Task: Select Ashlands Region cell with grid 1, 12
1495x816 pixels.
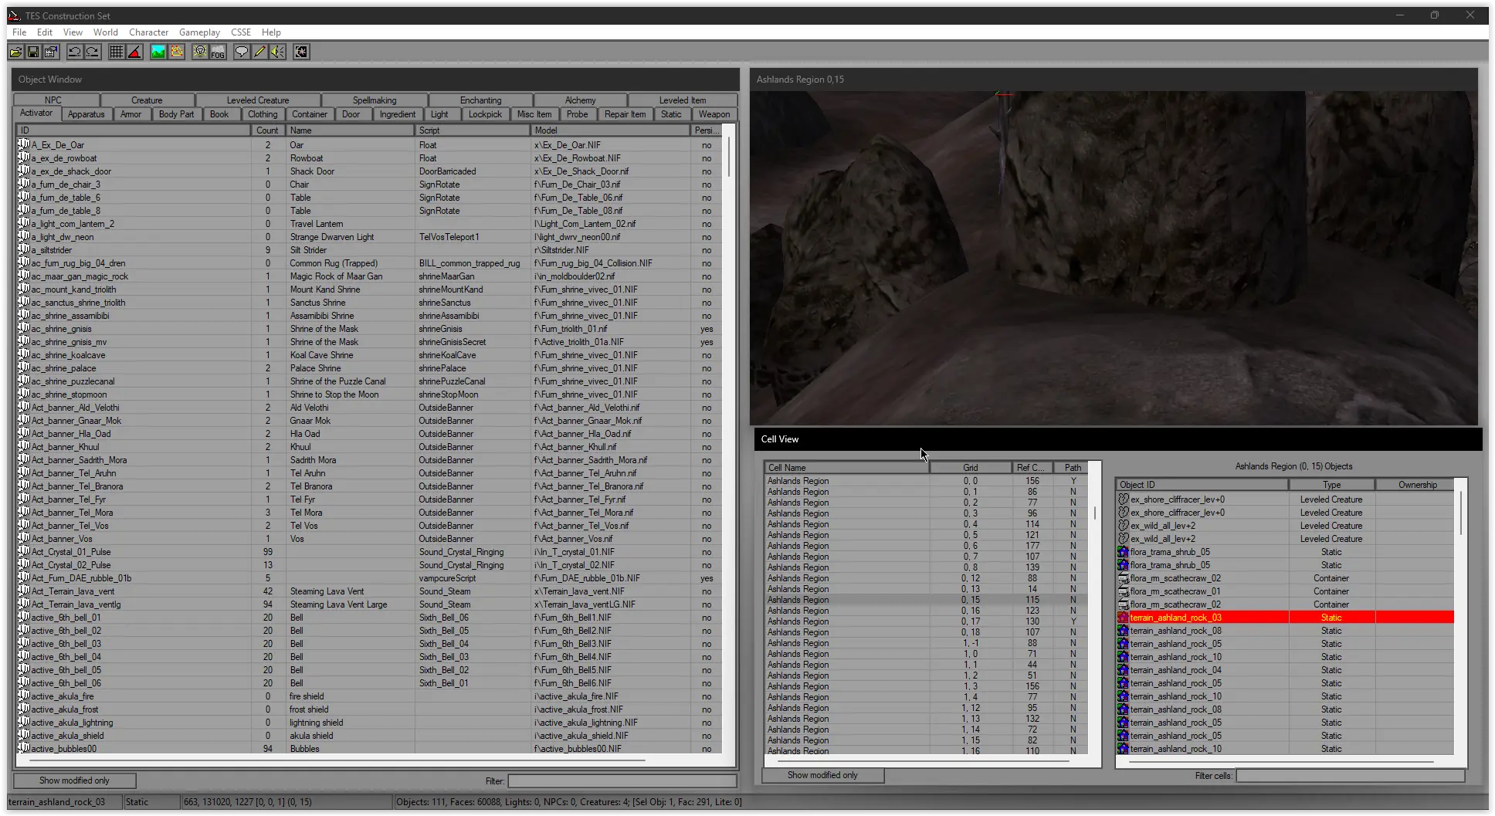Action: [926, 708]
